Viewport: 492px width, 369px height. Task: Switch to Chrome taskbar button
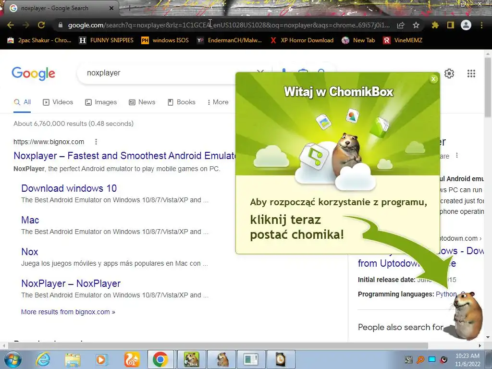(160, 359)
